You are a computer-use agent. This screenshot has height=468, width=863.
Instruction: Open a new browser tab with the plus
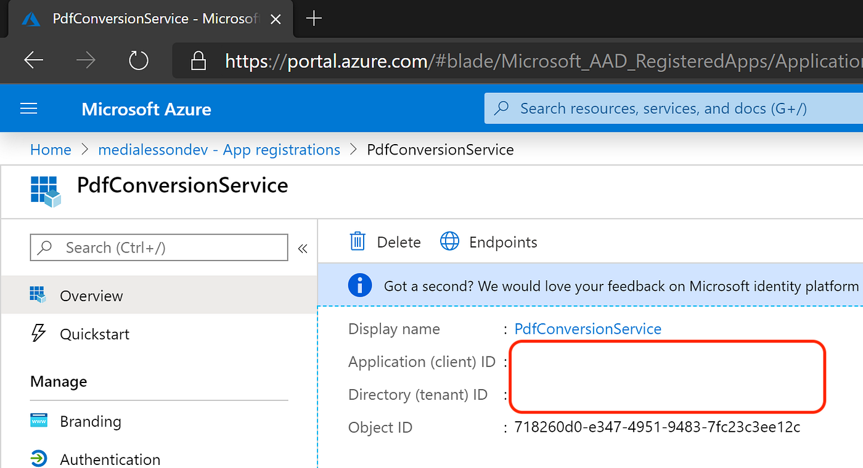click(x=314, y=18)
